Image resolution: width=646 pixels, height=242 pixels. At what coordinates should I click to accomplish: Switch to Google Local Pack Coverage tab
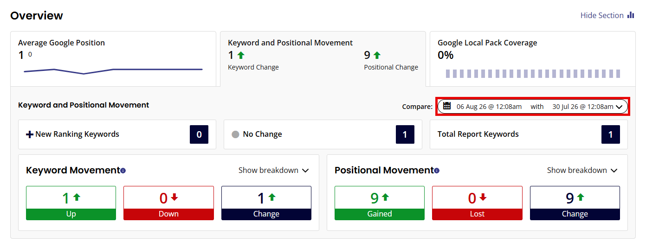[533, 59]
